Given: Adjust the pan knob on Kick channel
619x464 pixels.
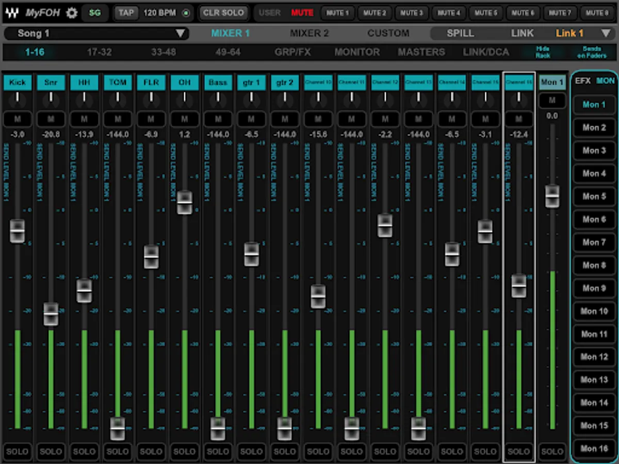Looking at the screenshot, I should point(18,97).
